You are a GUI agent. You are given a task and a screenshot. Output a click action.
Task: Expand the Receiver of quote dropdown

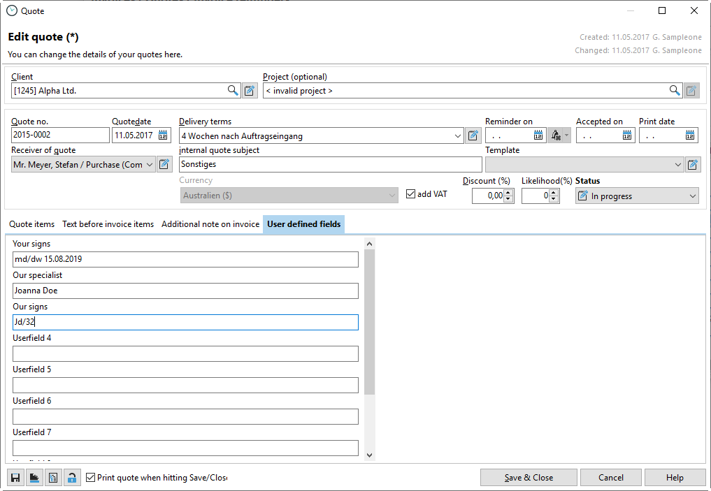pyautogui.click(x=150, y=165)
